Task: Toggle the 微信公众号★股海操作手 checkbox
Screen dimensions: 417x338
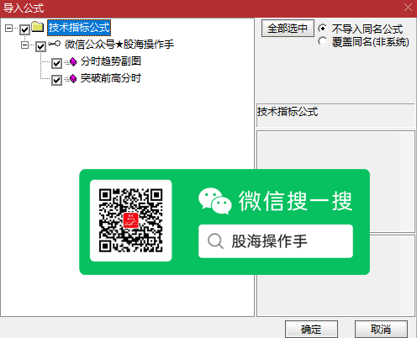Action: click(40, 46)
